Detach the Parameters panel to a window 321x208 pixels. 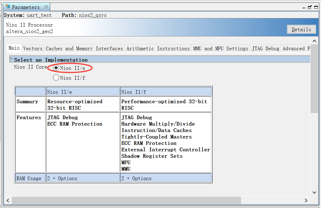(x=310, y=7)
